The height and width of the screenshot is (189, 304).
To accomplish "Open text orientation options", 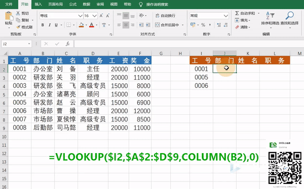I will click(143, 16).
